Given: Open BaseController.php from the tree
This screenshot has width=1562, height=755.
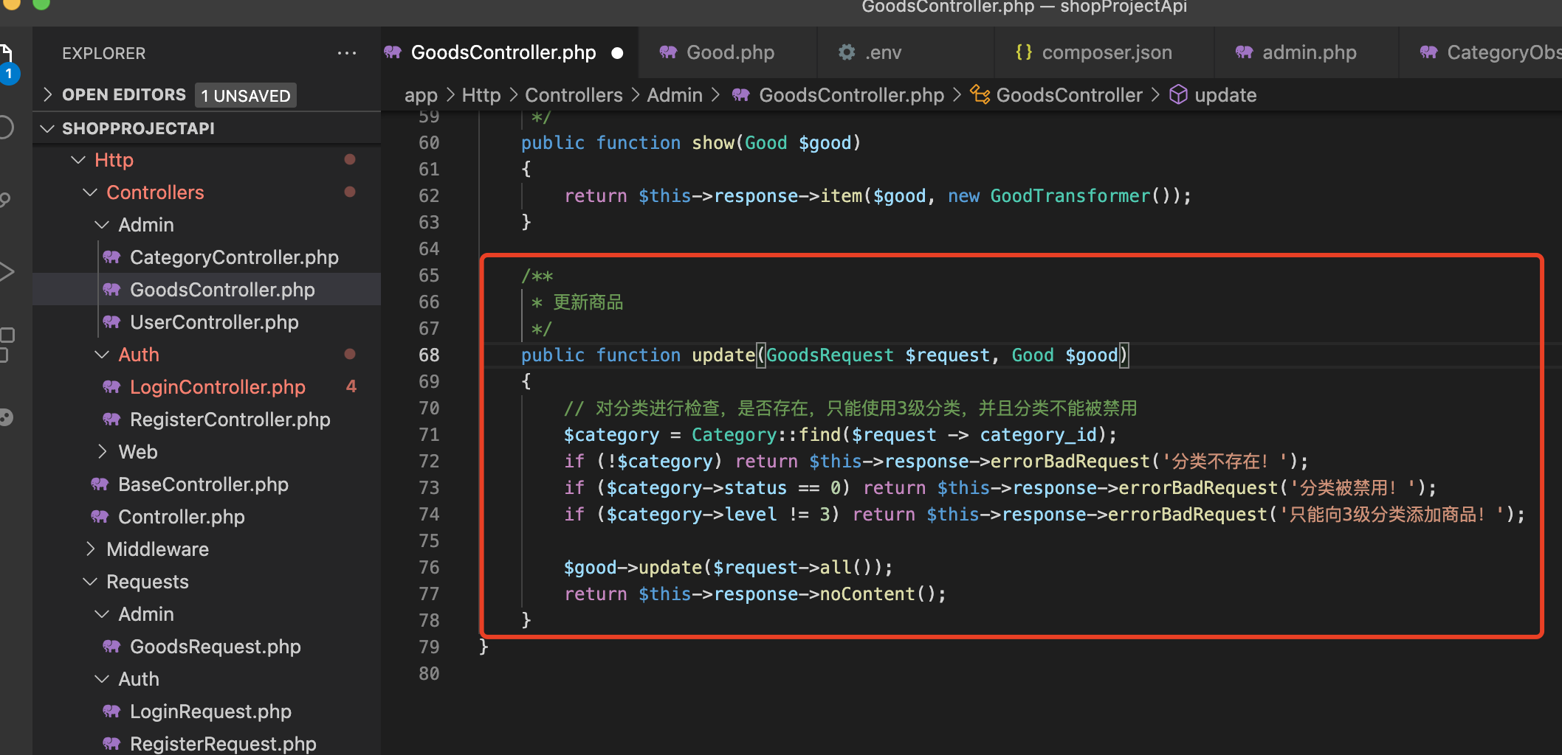Looking at the screenshot, I should (x=207, y=484).
